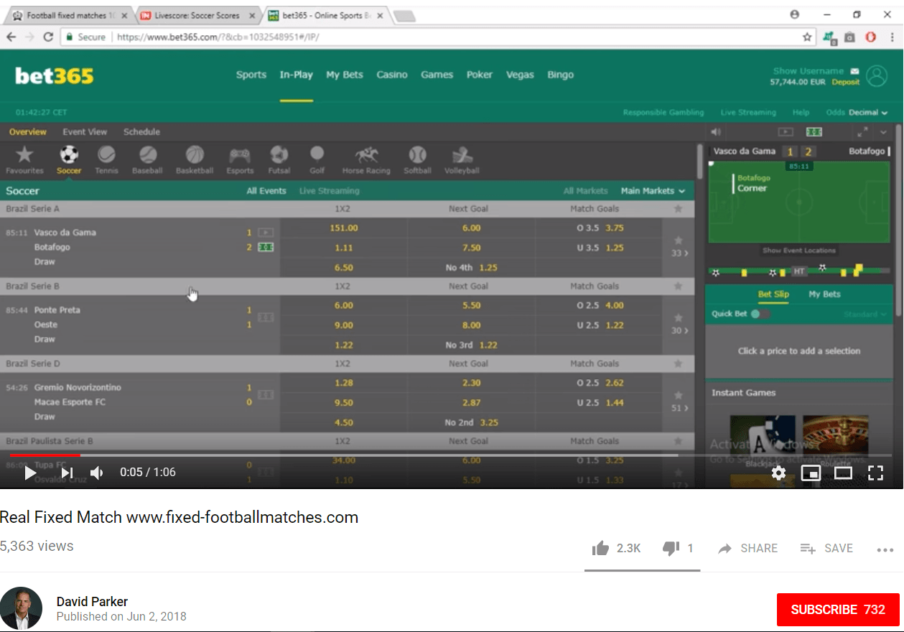The height and width of the screenshot is (632, 904).
Task: Open the match pitch icon beside Botafogo row
Action: tap(266, 247)
